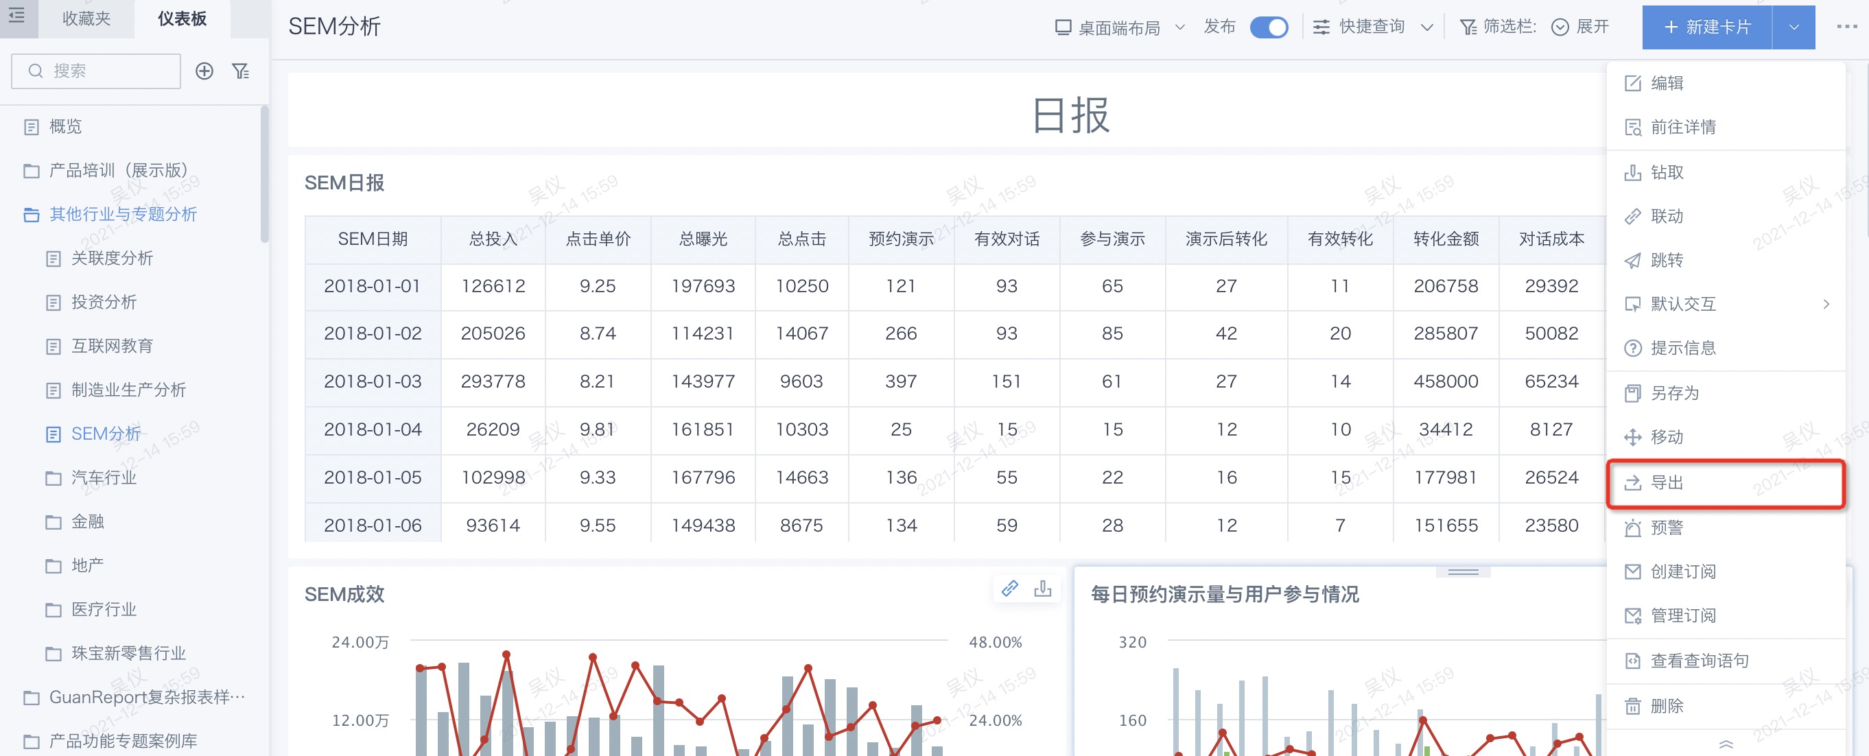Open the SEM成效 chart's drill icon
Image resolution: width=1869 pixels, height=756 pixels.
[1043, 588]
